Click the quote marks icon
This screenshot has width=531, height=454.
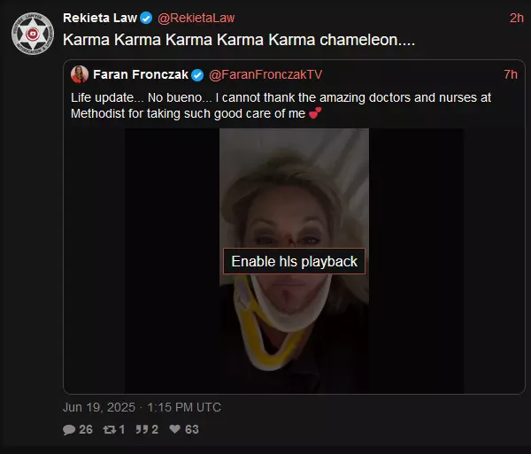pos(142,429)
